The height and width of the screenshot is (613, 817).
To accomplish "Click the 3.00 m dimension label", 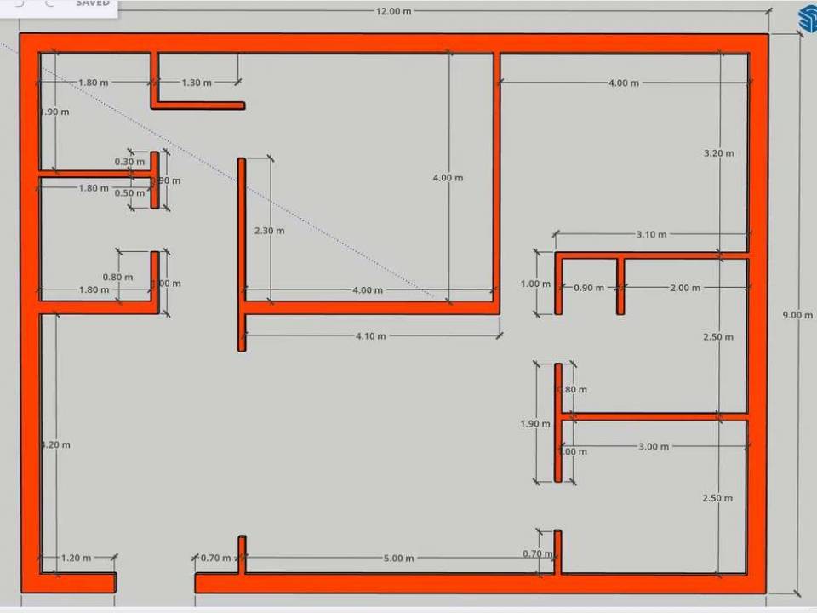I will 653,447.
